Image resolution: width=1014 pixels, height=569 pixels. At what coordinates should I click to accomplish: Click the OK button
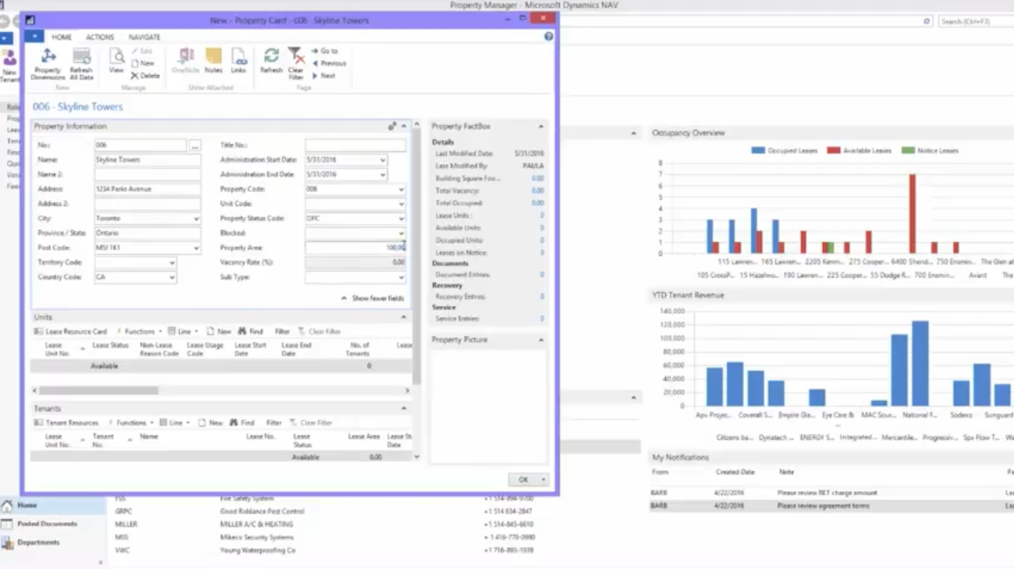tap(523, 480)
